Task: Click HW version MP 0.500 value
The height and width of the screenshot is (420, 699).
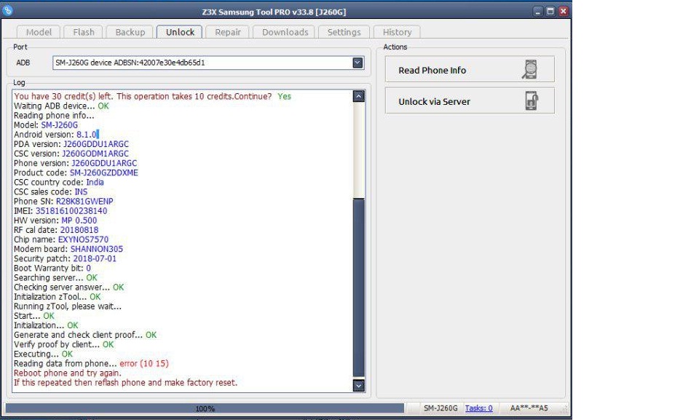Action: click(79, 221)
